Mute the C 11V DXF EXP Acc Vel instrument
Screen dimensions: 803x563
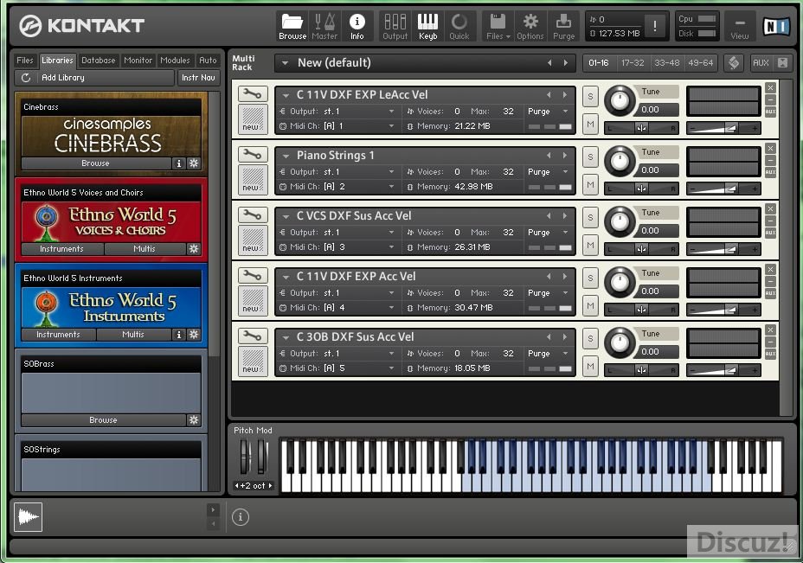click(590, 305)
